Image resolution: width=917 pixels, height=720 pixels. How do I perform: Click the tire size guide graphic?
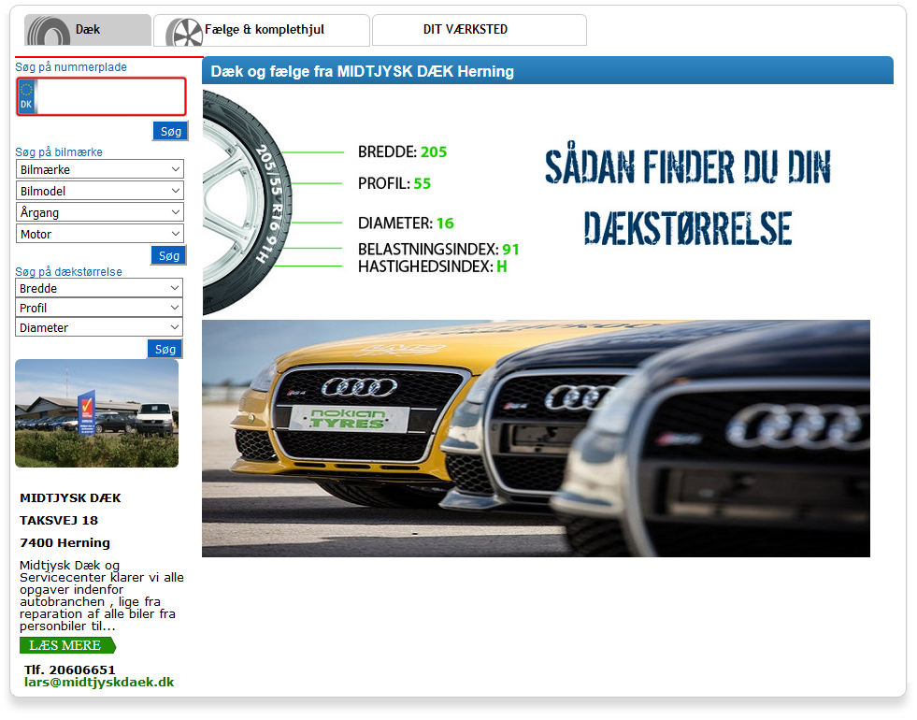coord(537,202)
